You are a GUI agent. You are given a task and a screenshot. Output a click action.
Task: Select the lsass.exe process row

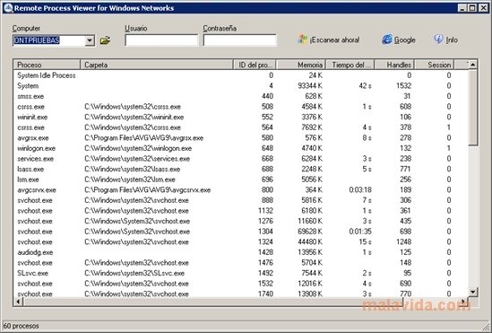[241, 169]
